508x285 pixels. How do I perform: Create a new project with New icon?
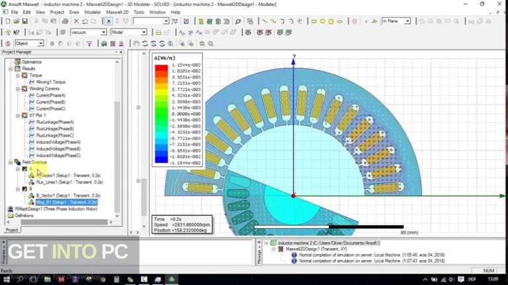point(7,21)
